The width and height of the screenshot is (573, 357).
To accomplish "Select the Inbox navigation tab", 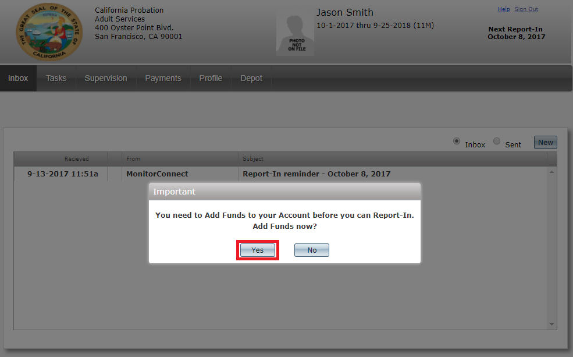I will (x=18, y=78).
